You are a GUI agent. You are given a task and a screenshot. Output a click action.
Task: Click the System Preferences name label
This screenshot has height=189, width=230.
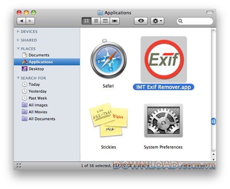[x=163, y=147]
